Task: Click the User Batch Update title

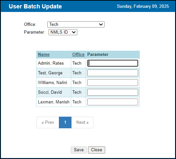Action: [x=35, y=6]
